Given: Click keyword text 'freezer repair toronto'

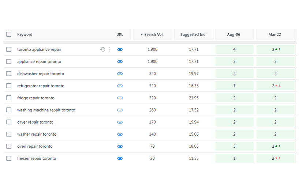Looking at the screenshot, I should click(37, 159).
